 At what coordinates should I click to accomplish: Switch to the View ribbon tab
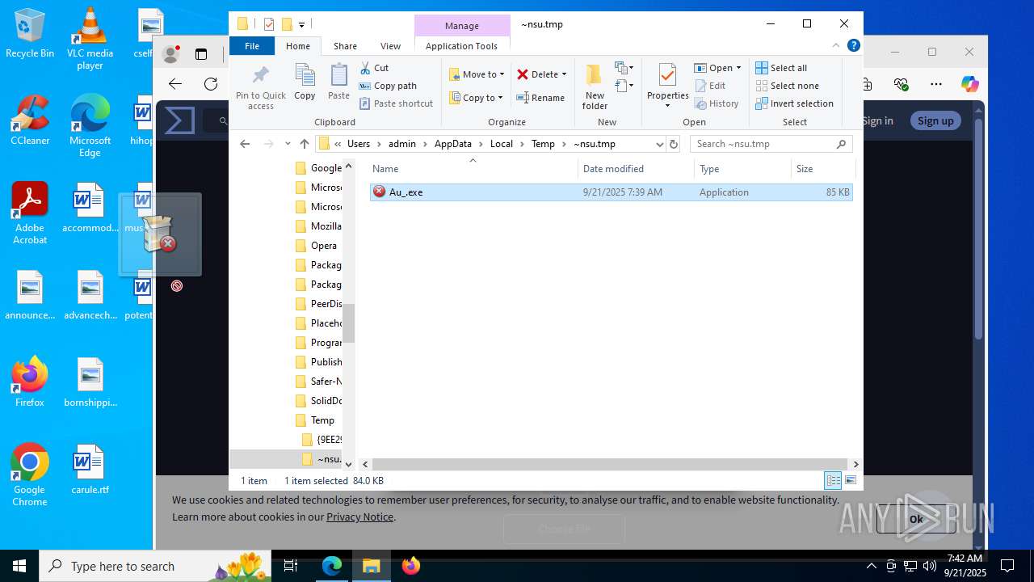390,46
